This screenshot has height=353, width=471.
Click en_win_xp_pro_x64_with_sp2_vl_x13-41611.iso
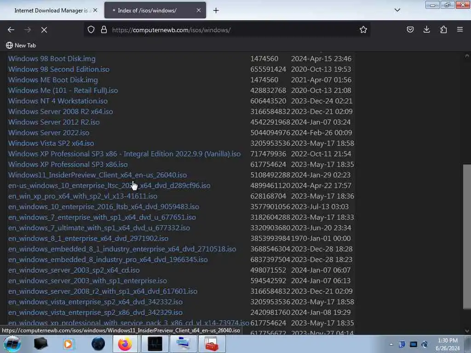point(83,196)
